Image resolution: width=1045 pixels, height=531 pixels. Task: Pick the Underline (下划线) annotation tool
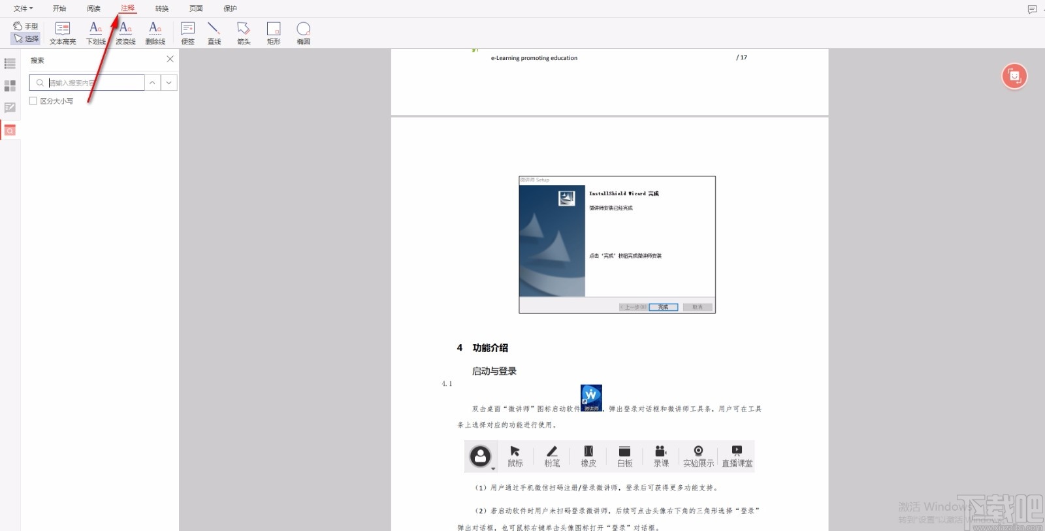[95, 33]
